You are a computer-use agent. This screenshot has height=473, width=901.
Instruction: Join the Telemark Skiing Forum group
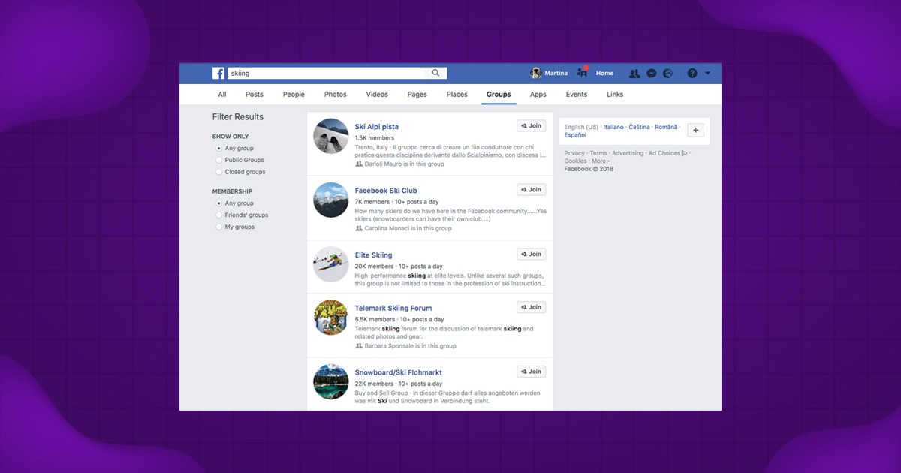point(531,307)
